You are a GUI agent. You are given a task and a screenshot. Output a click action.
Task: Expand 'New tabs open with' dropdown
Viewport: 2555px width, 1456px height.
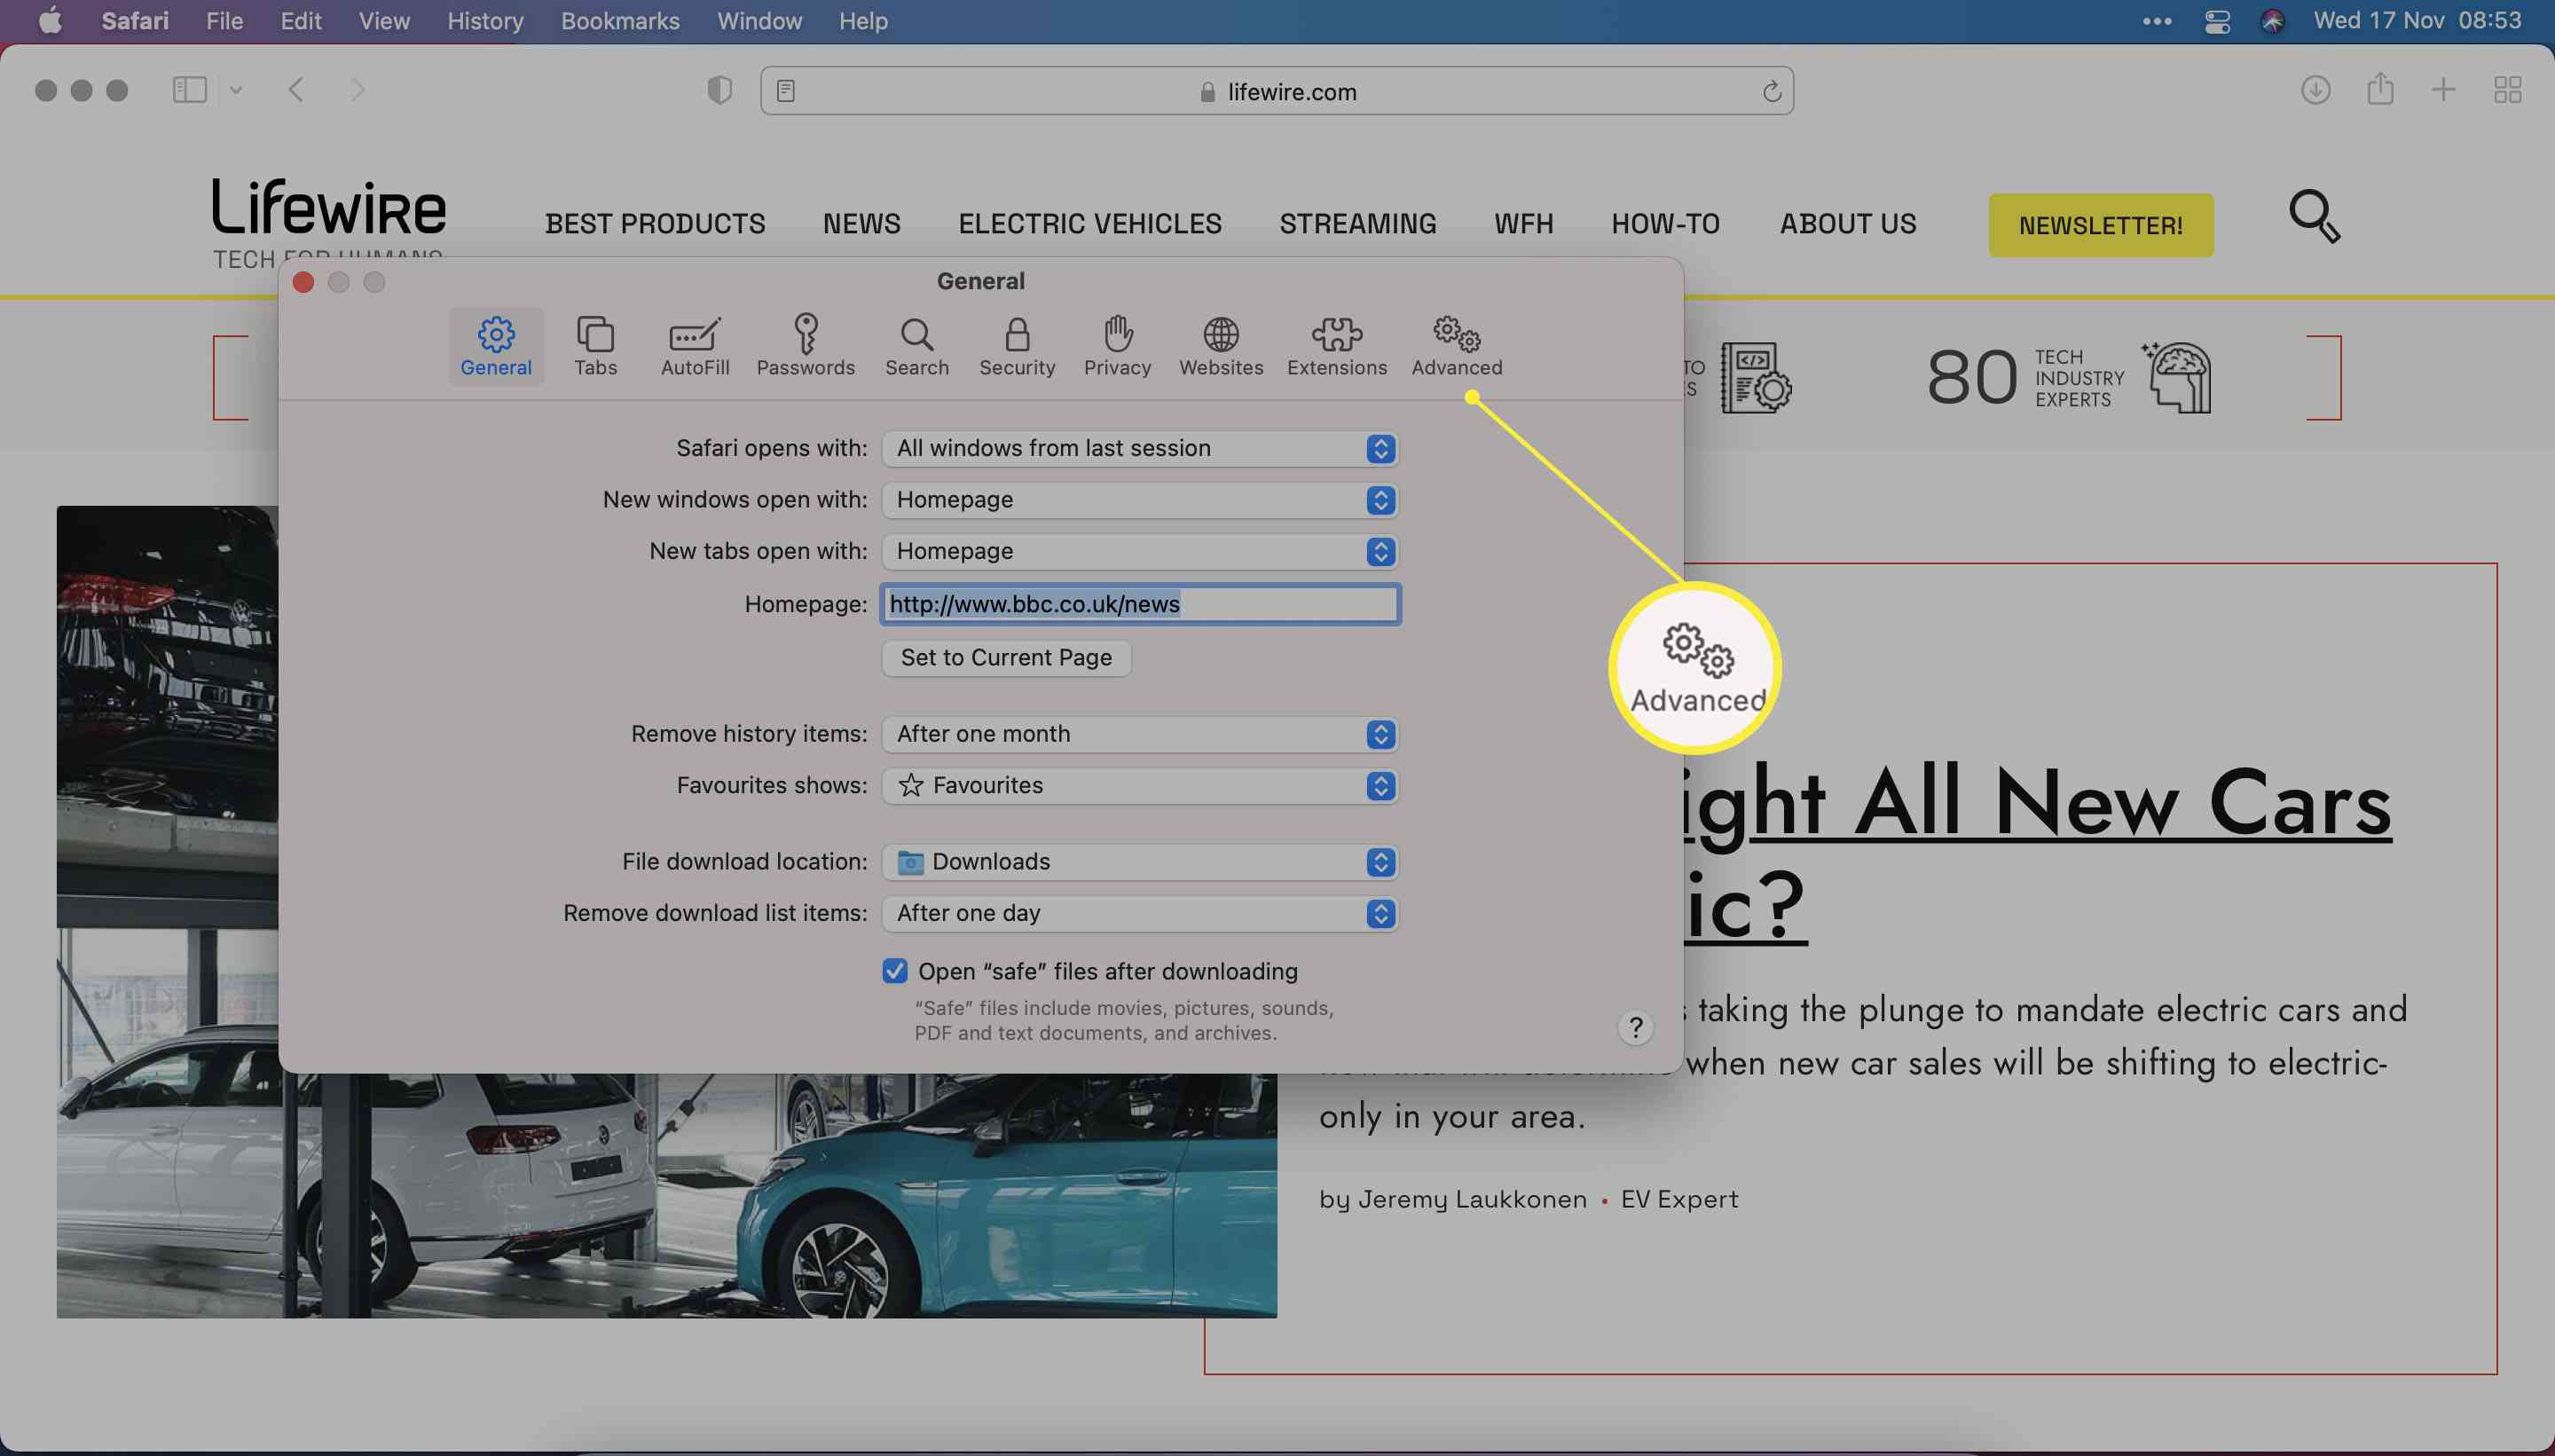tap(1140, 552)
